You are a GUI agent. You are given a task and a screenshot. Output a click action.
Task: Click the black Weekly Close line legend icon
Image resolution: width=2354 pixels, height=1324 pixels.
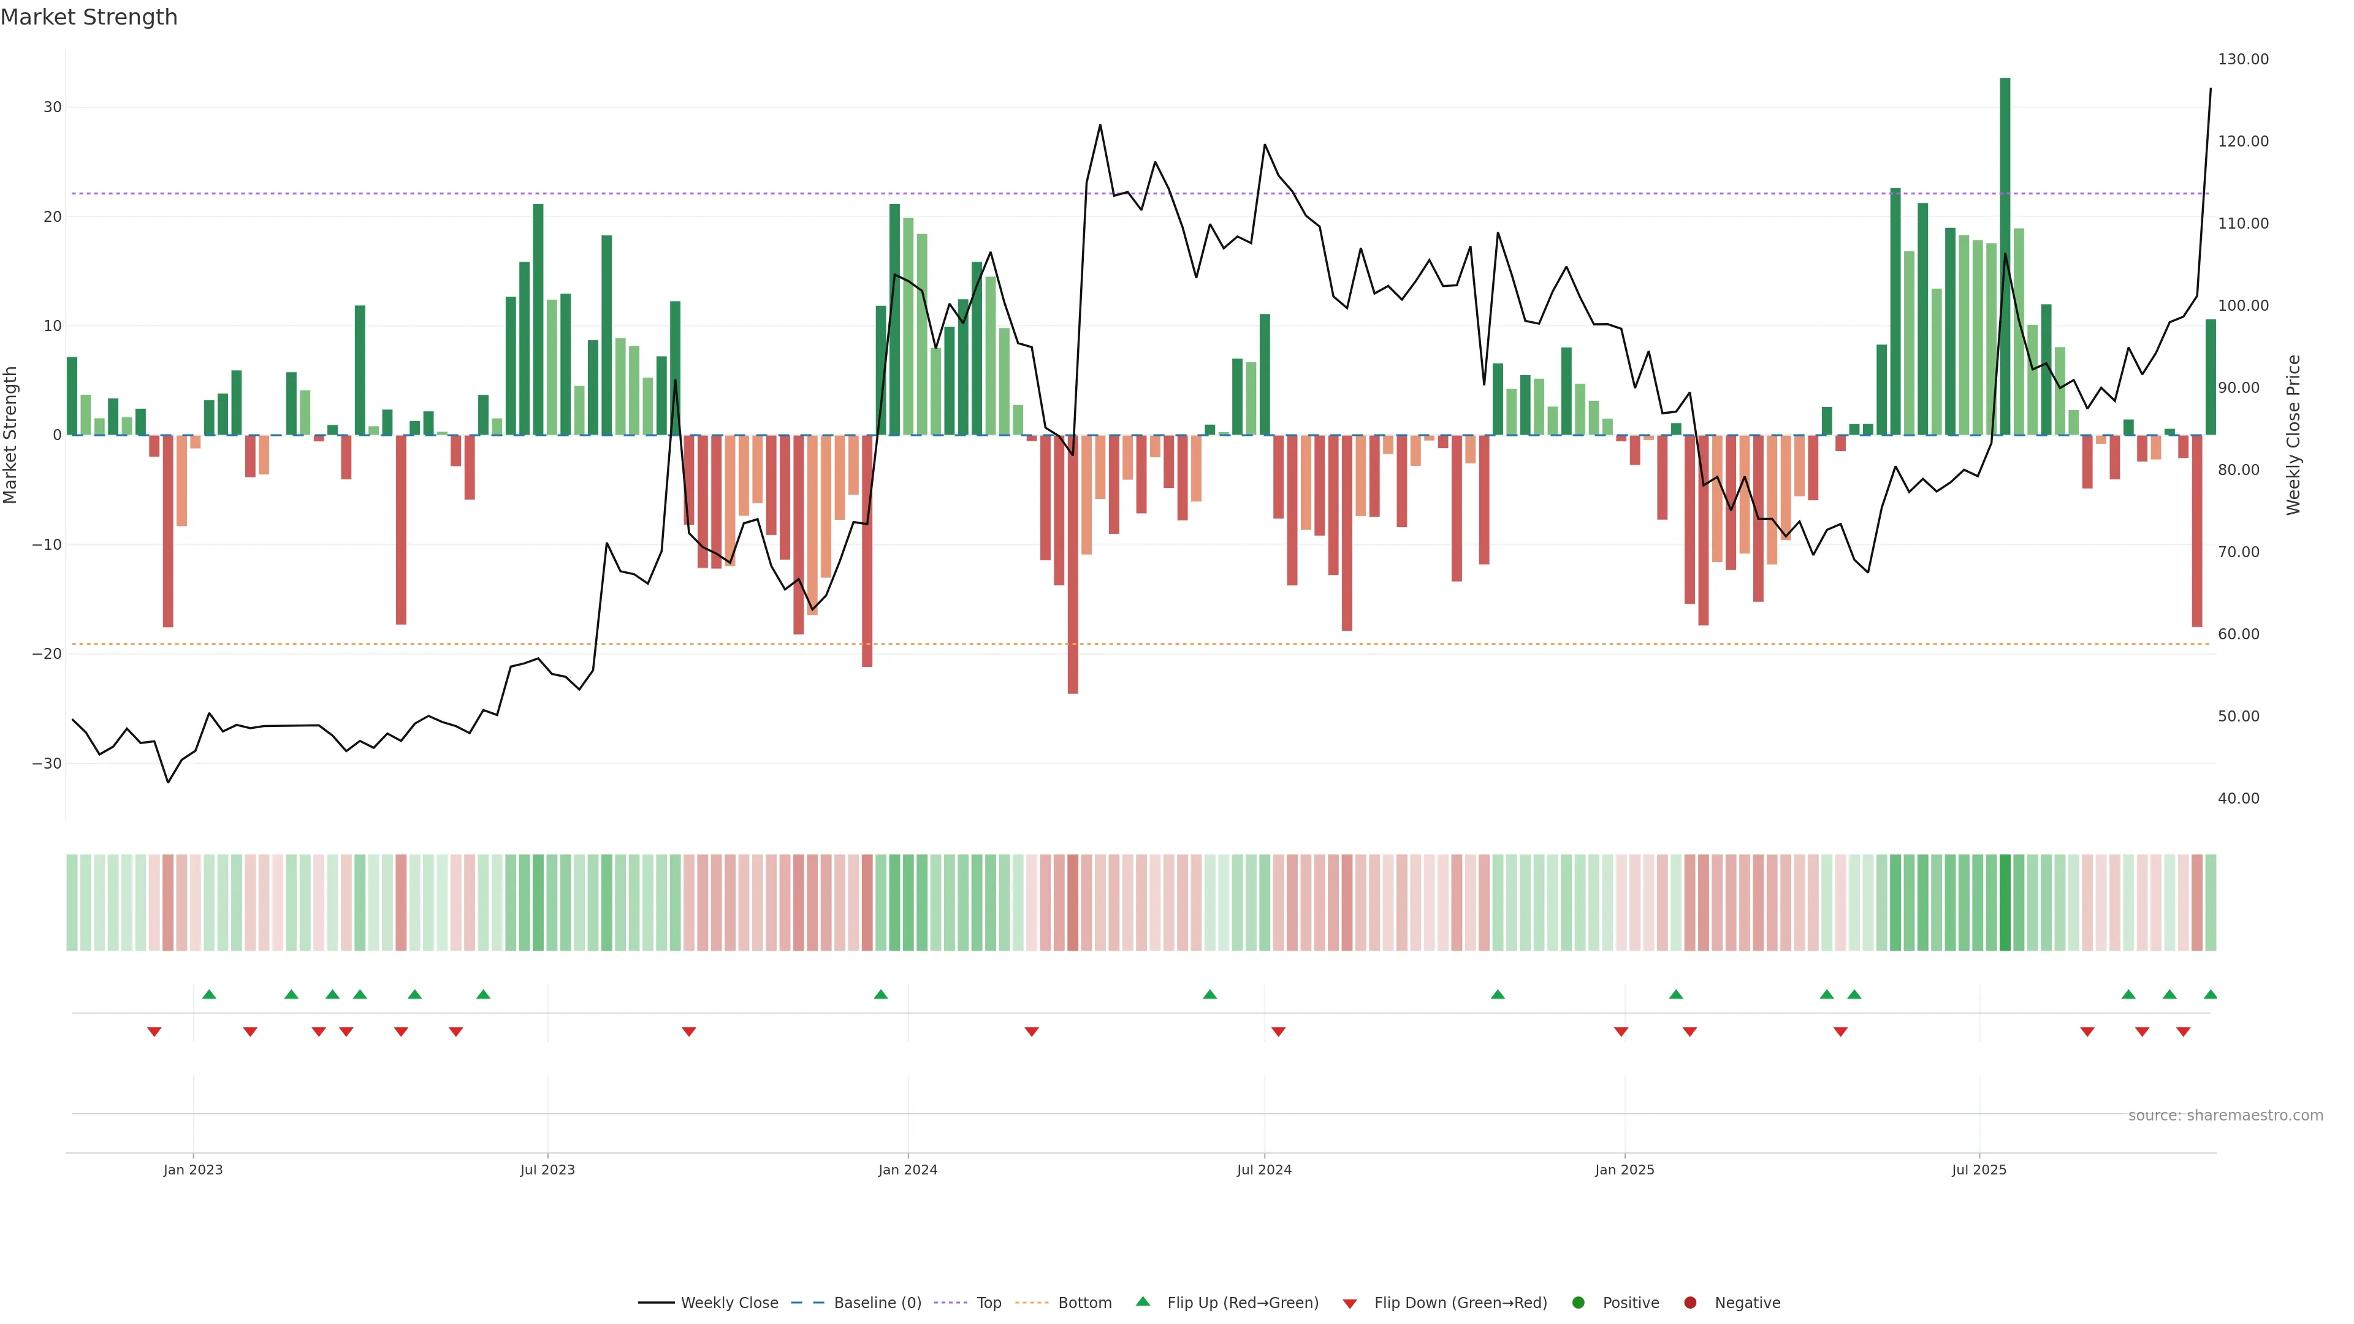656,1302
